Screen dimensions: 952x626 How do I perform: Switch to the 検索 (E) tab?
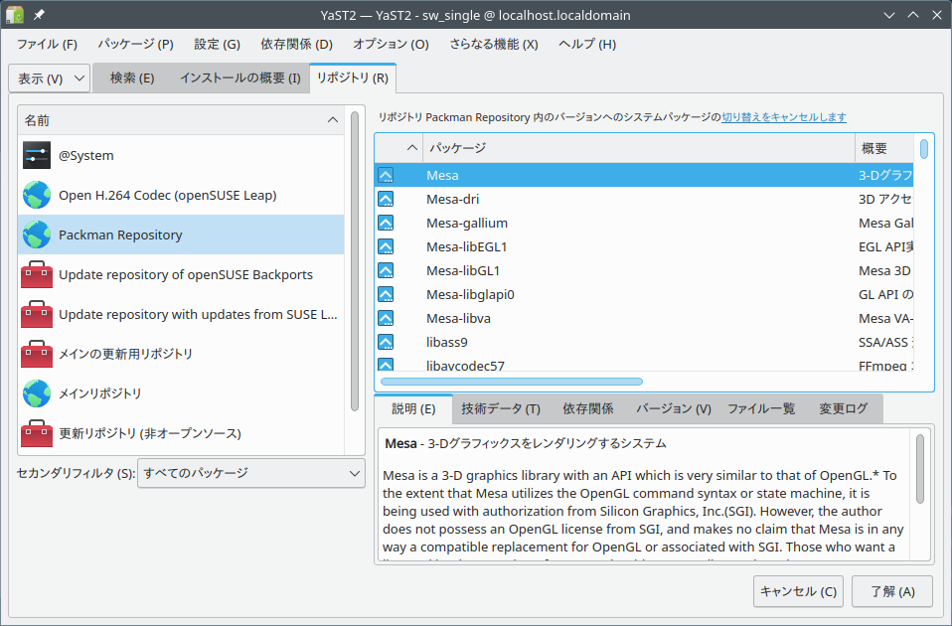(132, 78)
